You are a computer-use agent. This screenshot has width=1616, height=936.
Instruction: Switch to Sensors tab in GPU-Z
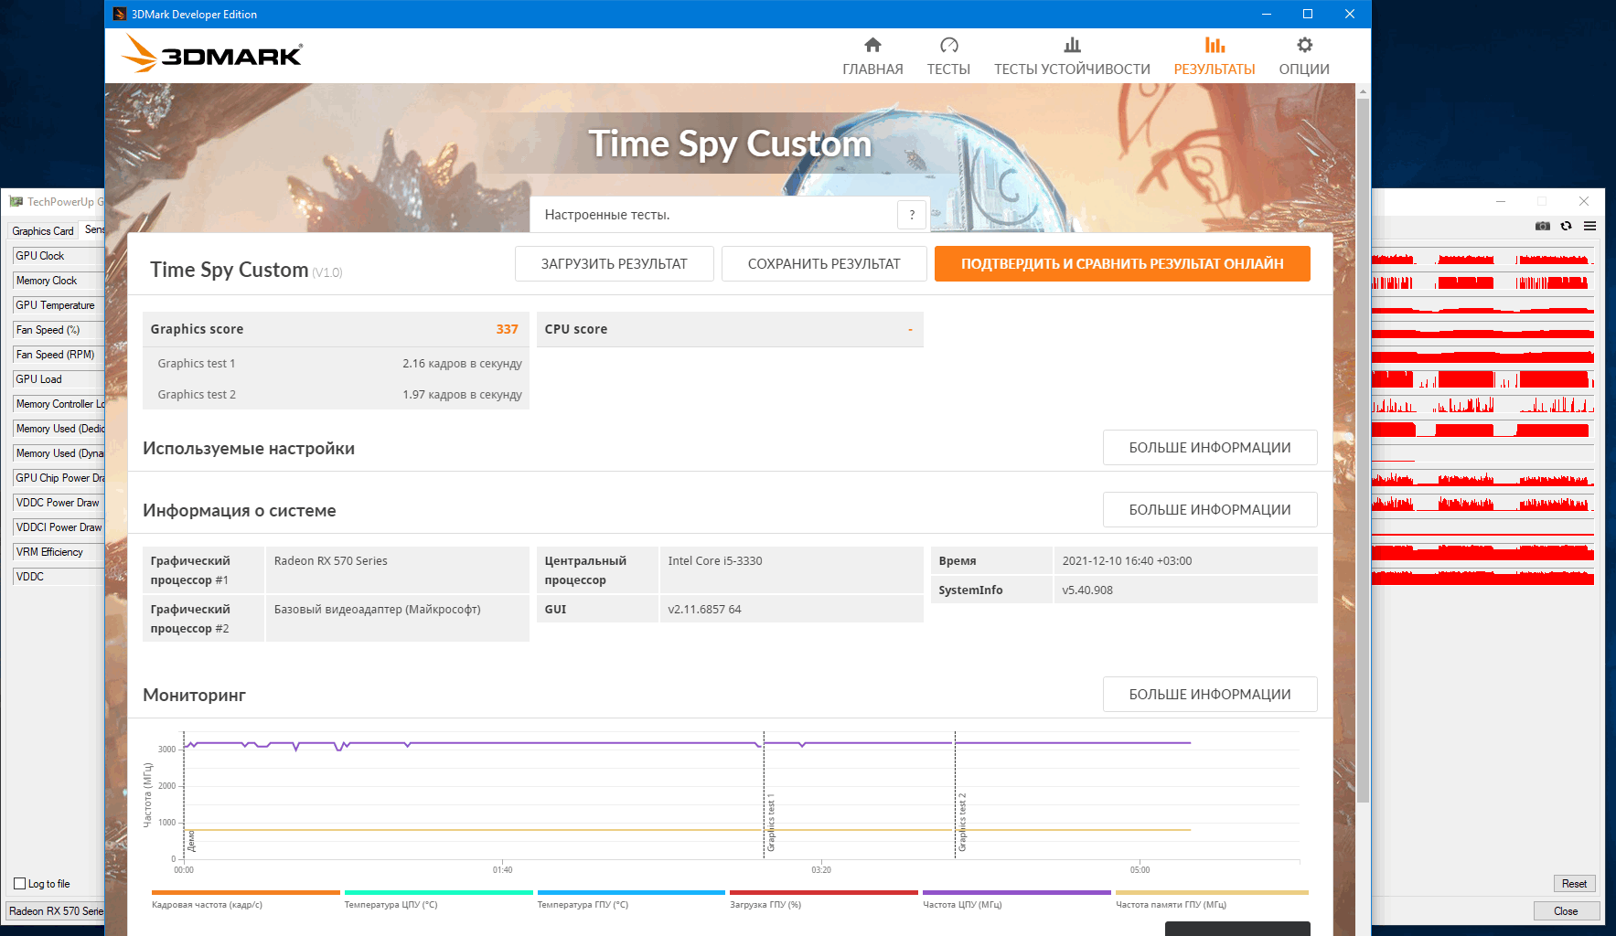pyautogui.click(x=93, y=230)
